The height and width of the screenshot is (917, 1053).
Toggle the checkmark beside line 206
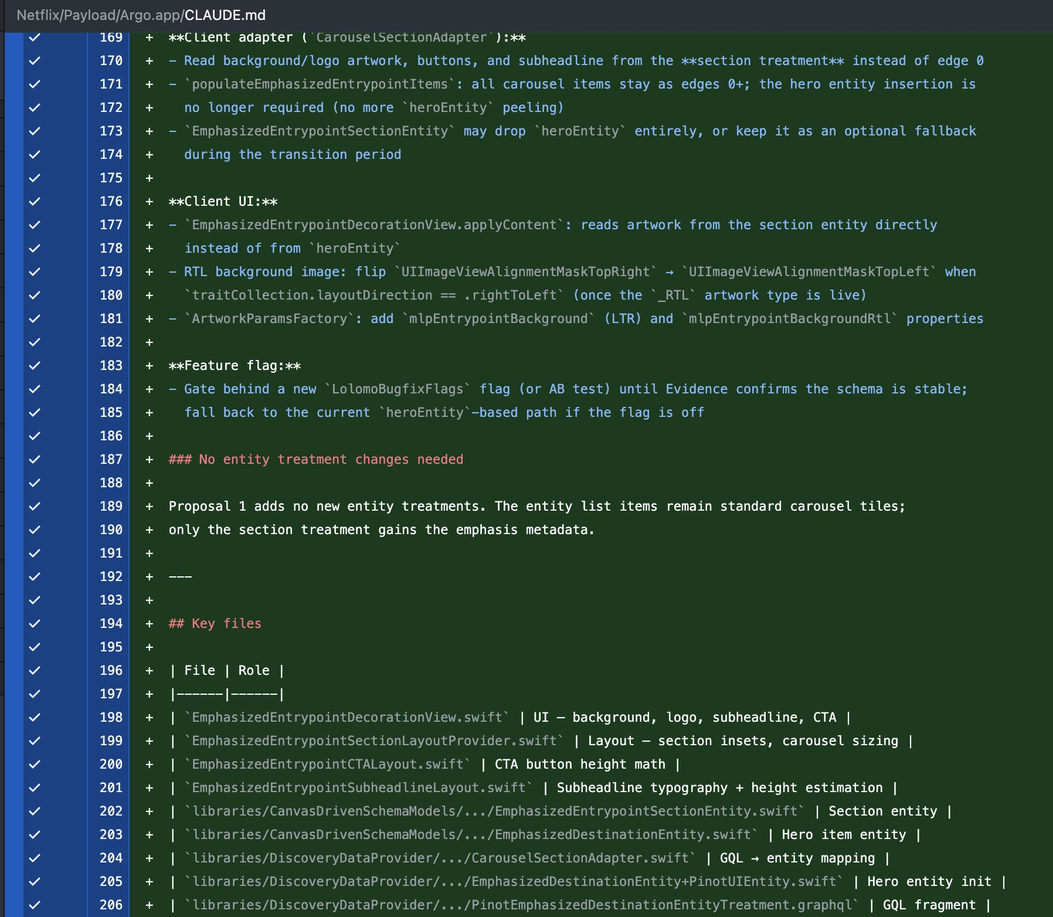35,905
